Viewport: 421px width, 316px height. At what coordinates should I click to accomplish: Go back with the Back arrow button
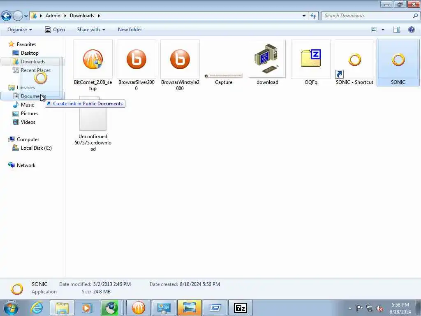pos(6,16)
